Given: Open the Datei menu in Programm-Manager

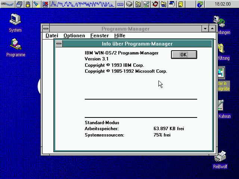Looking at the screenshot, I should [52, 36].
